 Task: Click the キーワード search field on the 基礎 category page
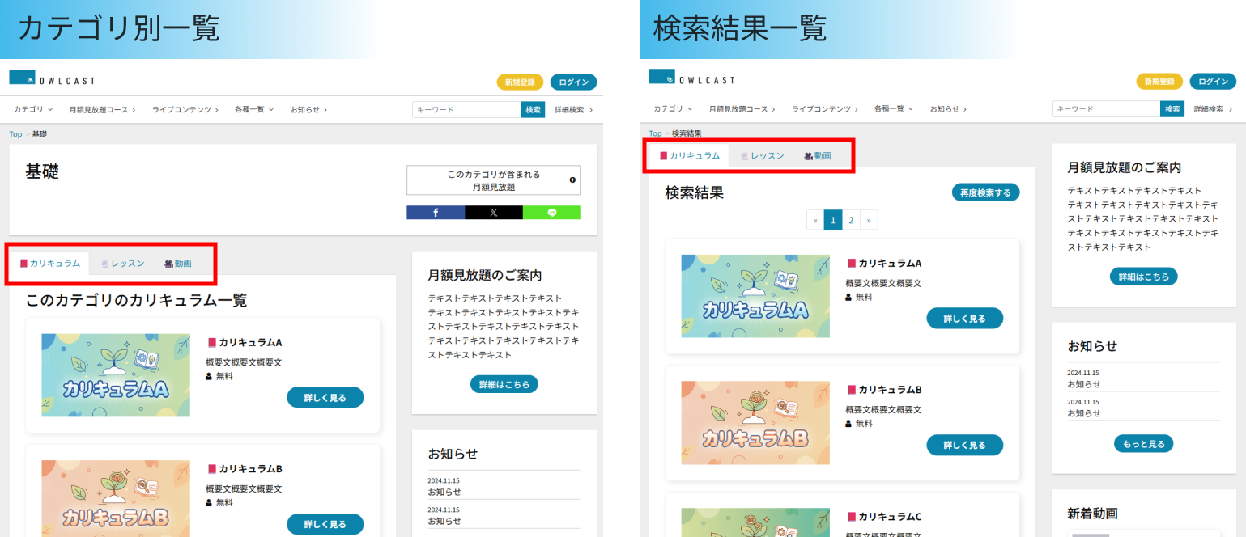click(466, 109)
